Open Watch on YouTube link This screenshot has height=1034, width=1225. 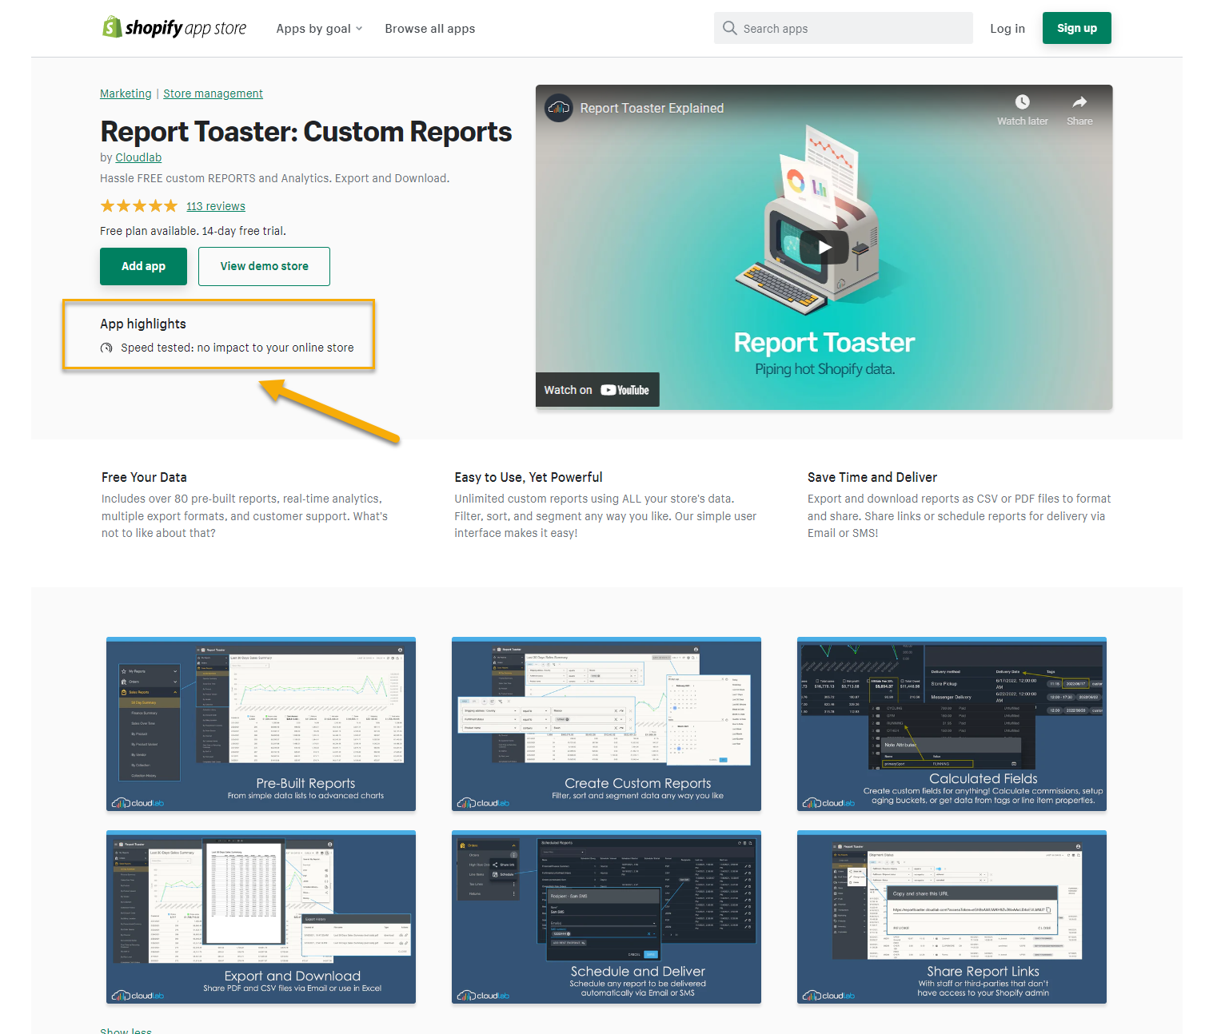pyautogui.click(x=597, y=390)
